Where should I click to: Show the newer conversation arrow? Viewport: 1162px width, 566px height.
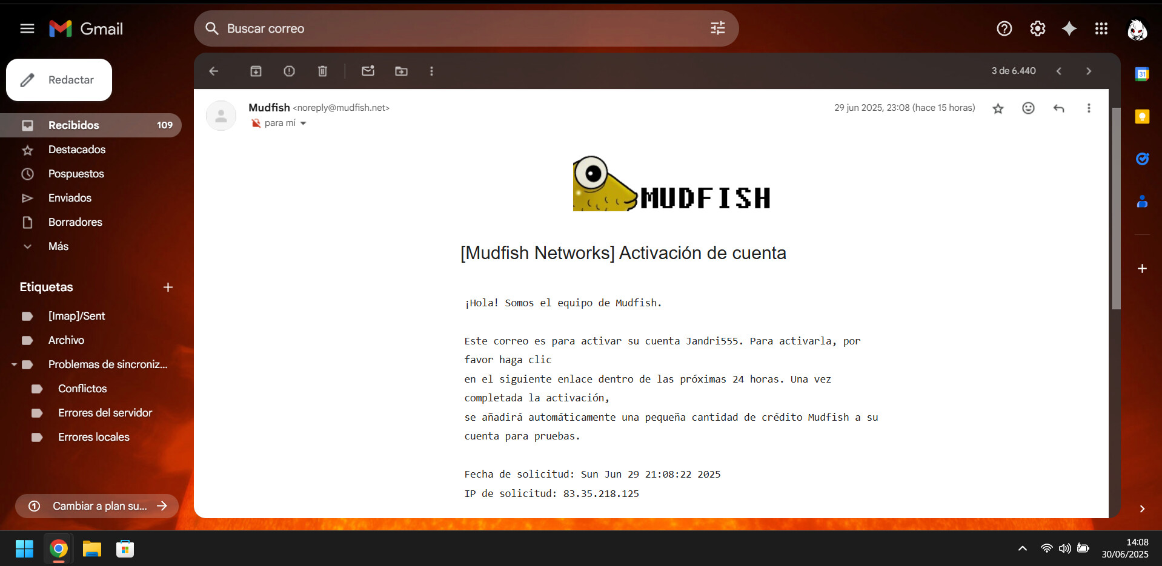(1058, 71)
